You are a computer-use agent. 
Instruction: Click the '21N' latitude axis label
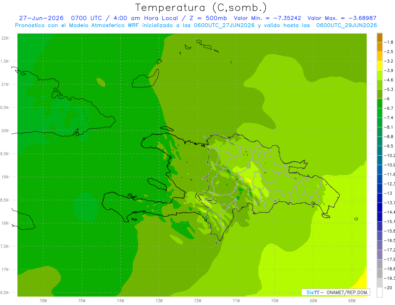5,85
